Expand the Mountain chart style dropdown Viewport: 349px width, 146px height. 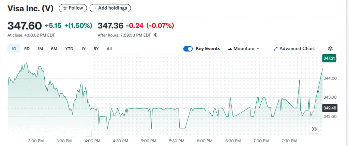pos(244,48)
